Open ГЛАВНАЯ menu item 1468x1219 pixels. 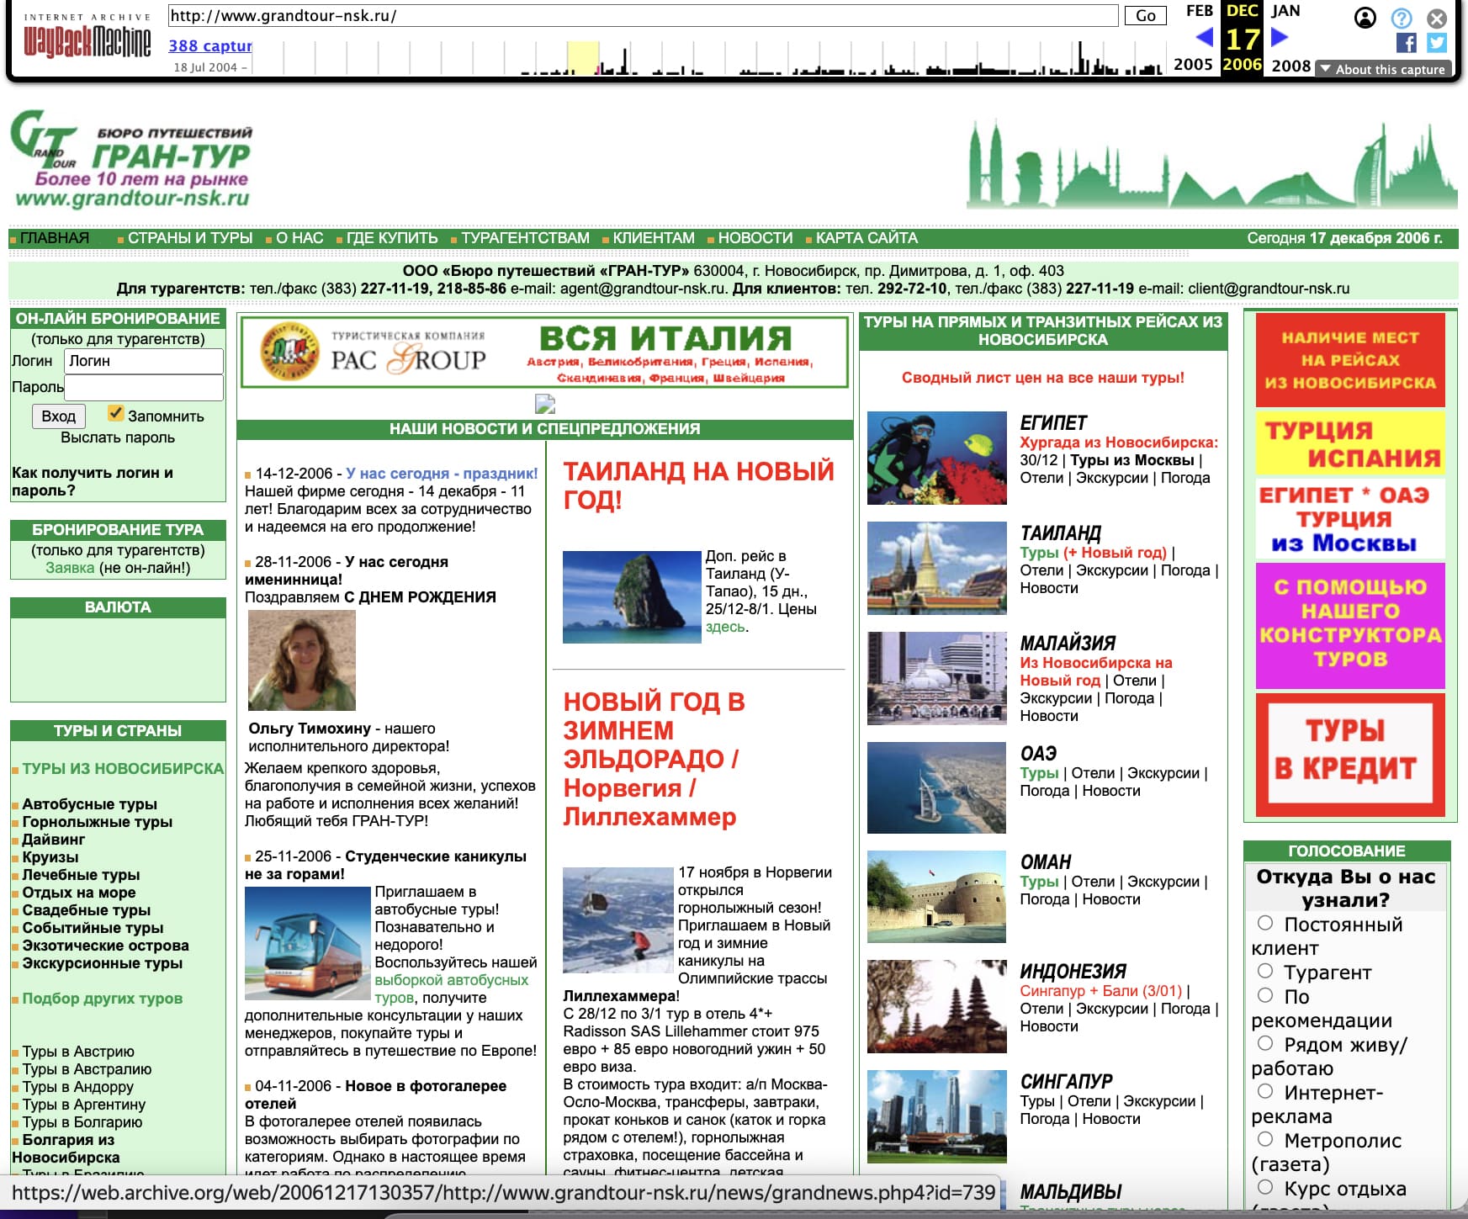[54, 238]
